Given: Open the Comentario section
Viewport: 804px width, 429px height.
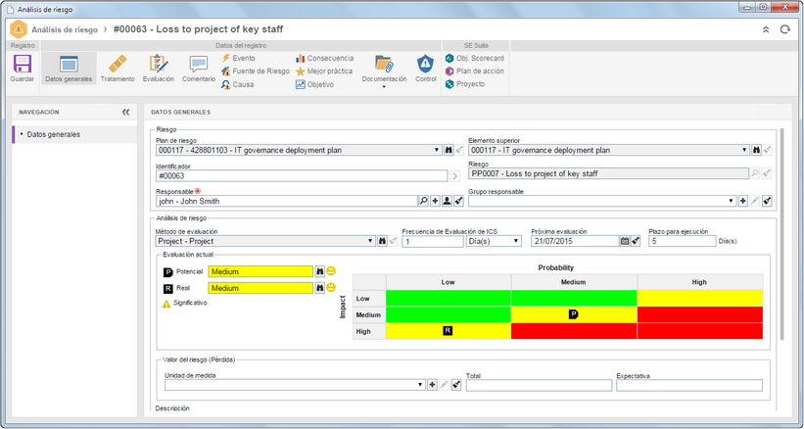Looking at the screenshot, I should pyautogui.click(x=199, y=69).
